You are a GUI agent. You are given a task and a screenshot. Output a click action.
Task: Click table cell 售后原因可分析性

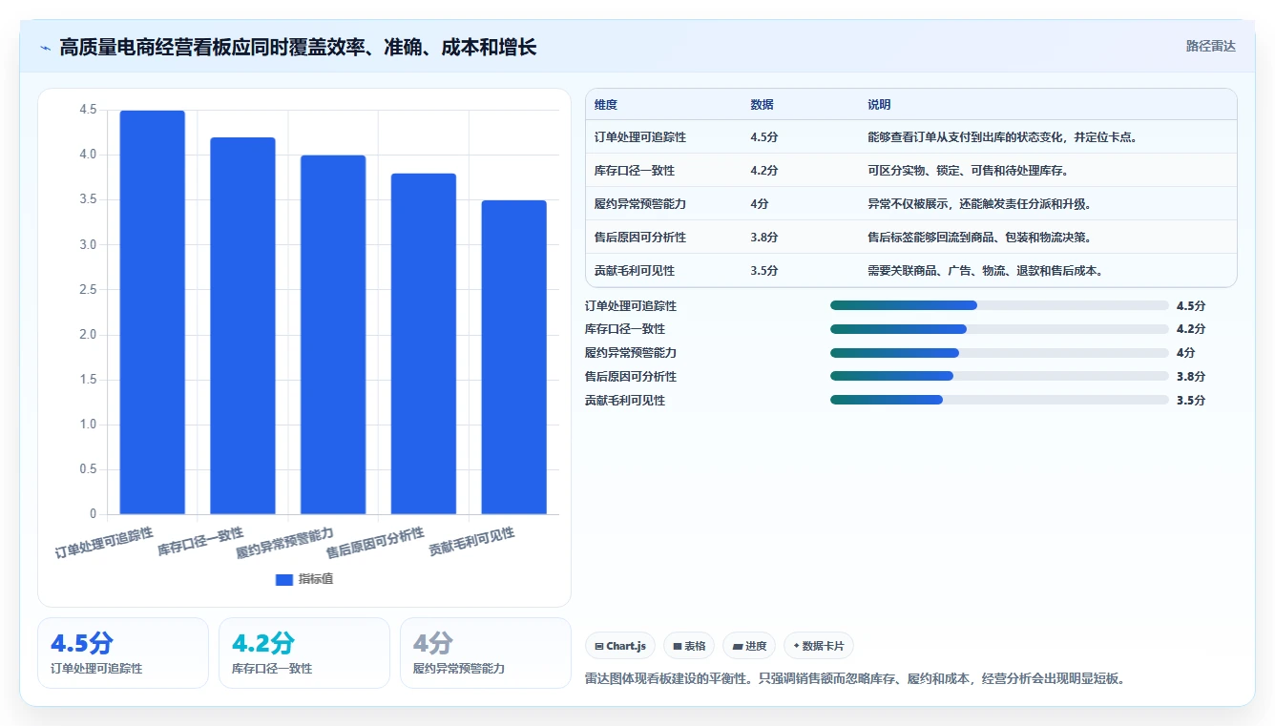click(640, 238)
